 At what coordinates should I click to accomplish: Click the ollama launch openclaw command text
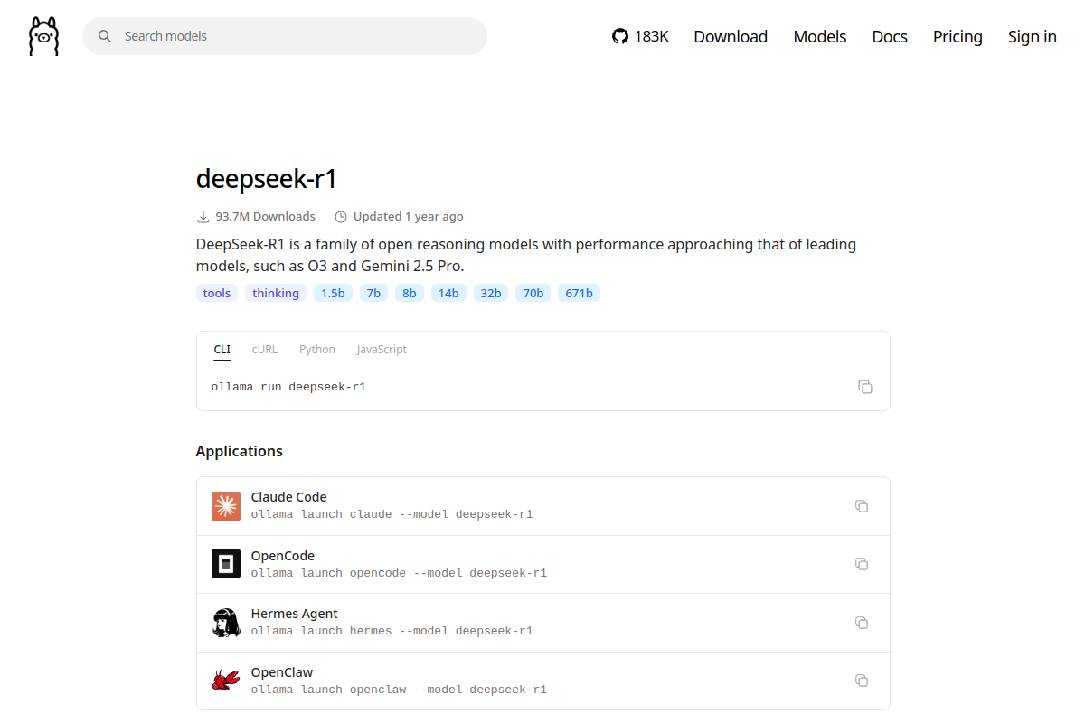(x=399, y=690)
